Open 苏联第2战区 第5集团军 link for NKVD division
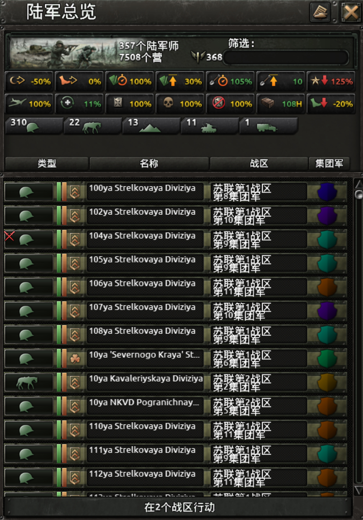 [x=259, y=407]
